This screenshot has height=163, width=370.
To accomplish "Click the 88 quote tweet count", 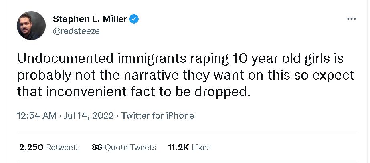I will (97, 147).
